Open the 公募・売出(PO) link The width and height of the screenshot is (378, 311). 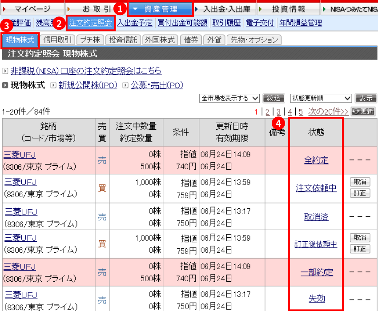point(157,85)
